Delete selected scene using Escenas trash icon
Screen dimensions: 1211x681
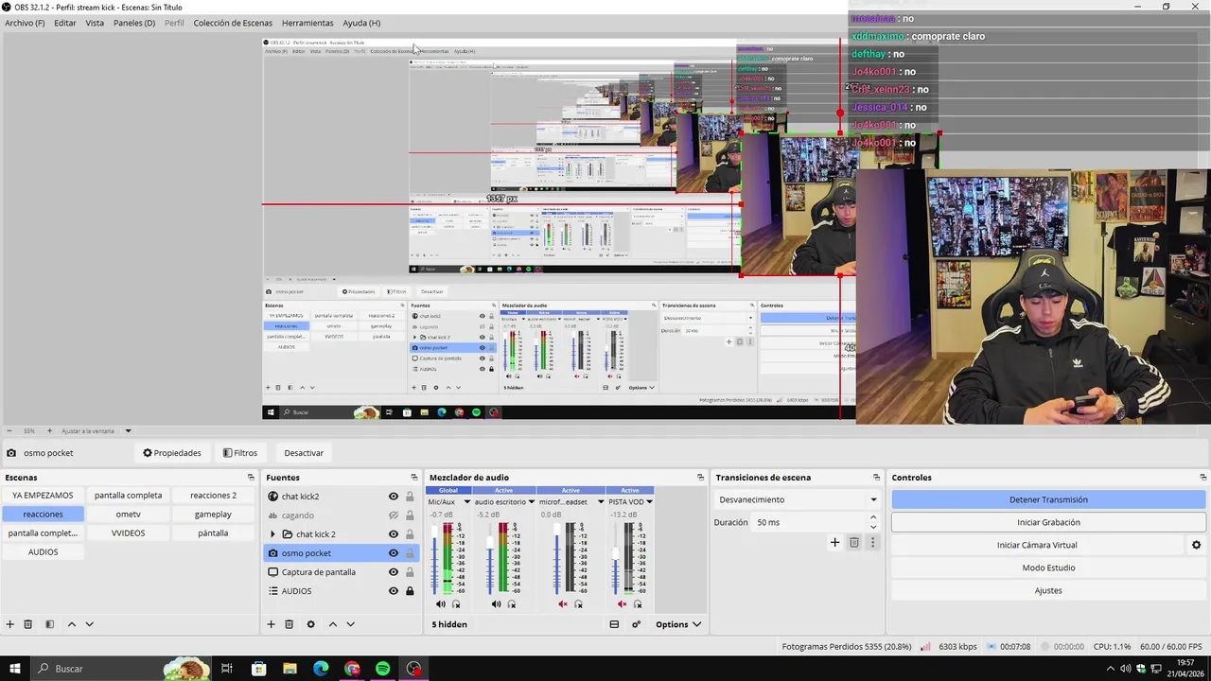click(x=27, y=624)
